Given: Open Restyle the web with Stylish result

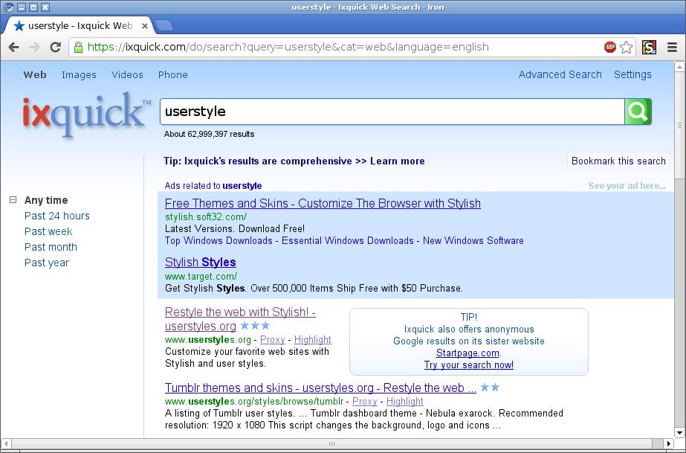Looking at the screenshot, I should point(240,318).
